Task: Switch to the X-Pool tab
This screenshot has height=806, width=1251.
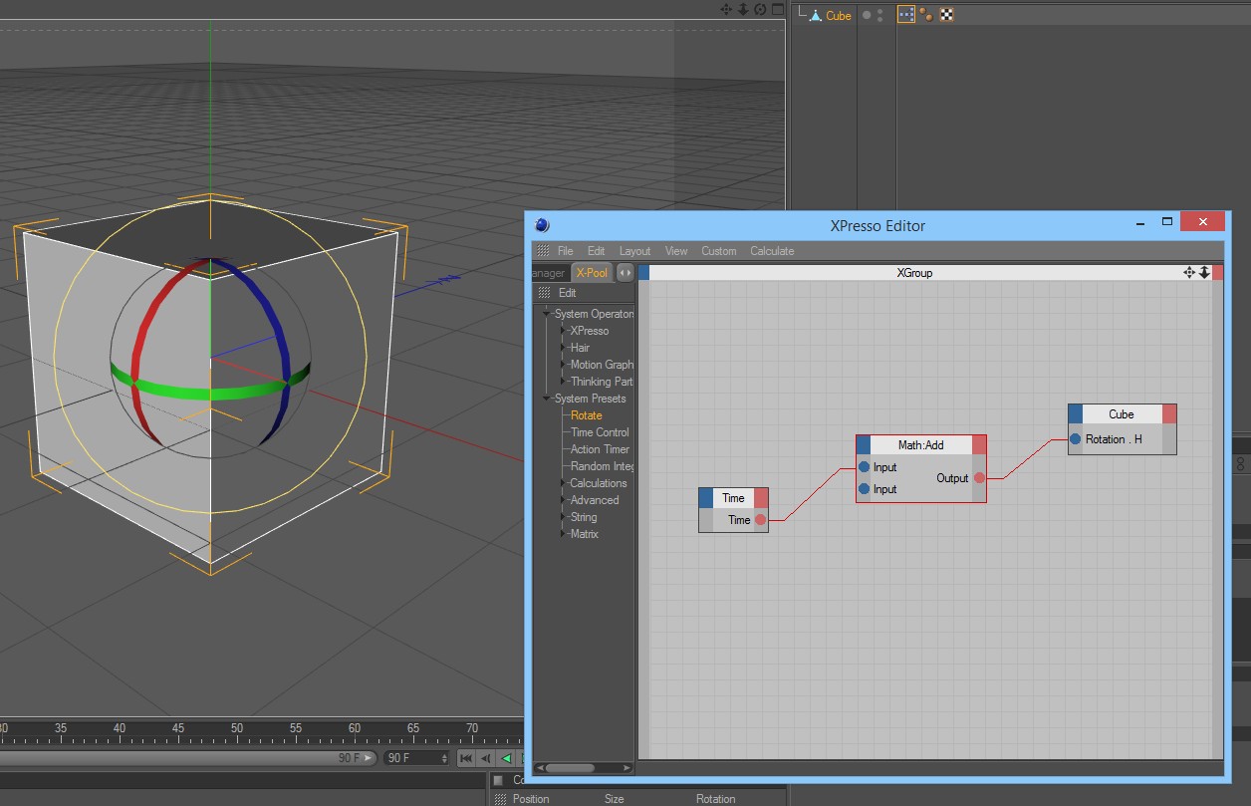Action: click(x=592, y=273)
